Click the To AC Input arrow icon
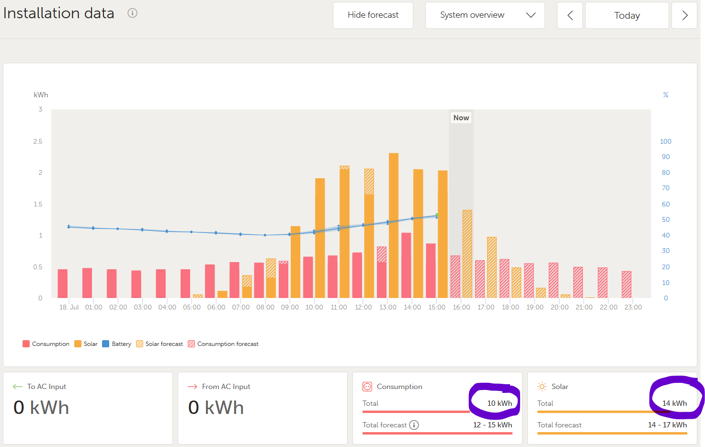 pos(18,387)
